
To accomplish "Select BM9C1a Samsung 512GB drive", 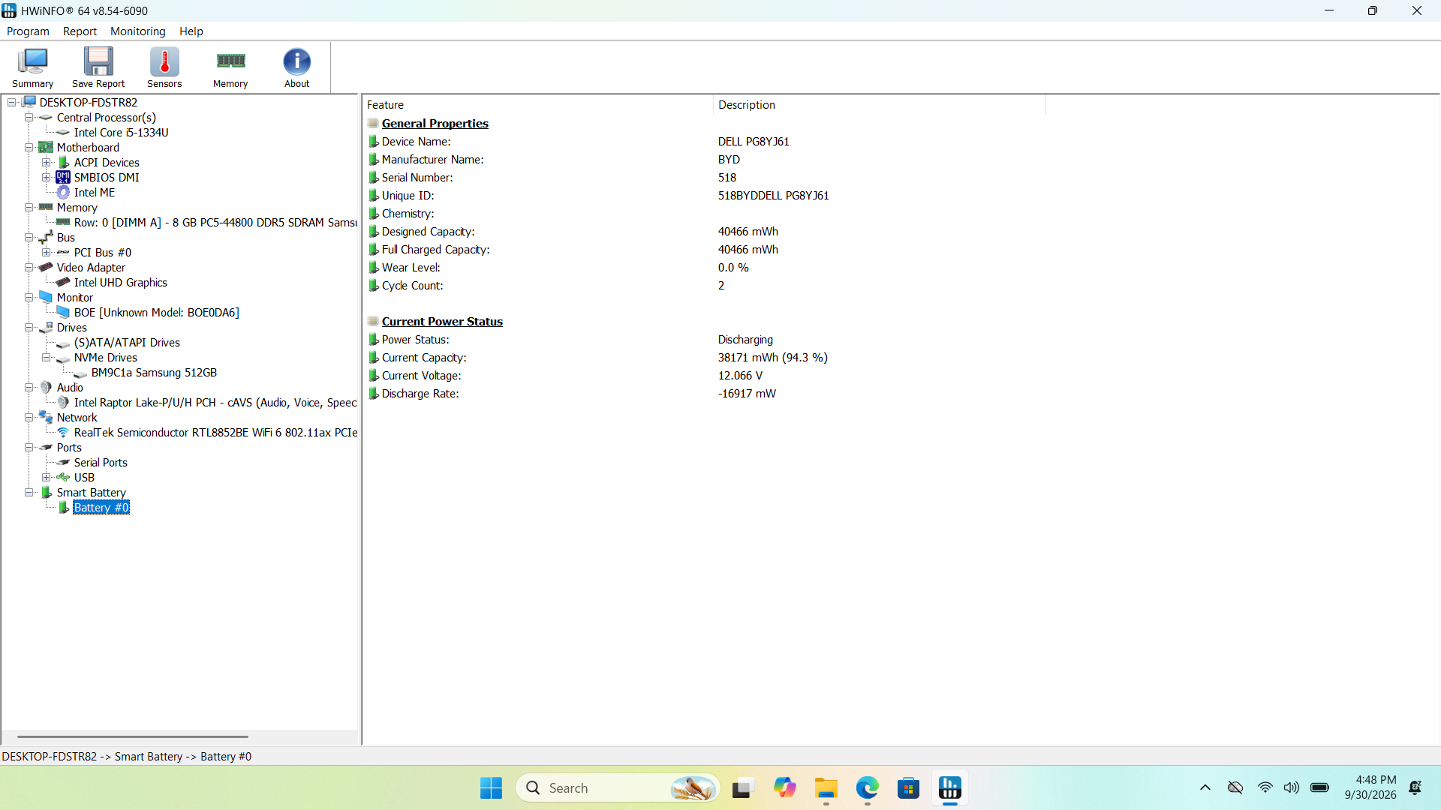I will pos(154,373).
